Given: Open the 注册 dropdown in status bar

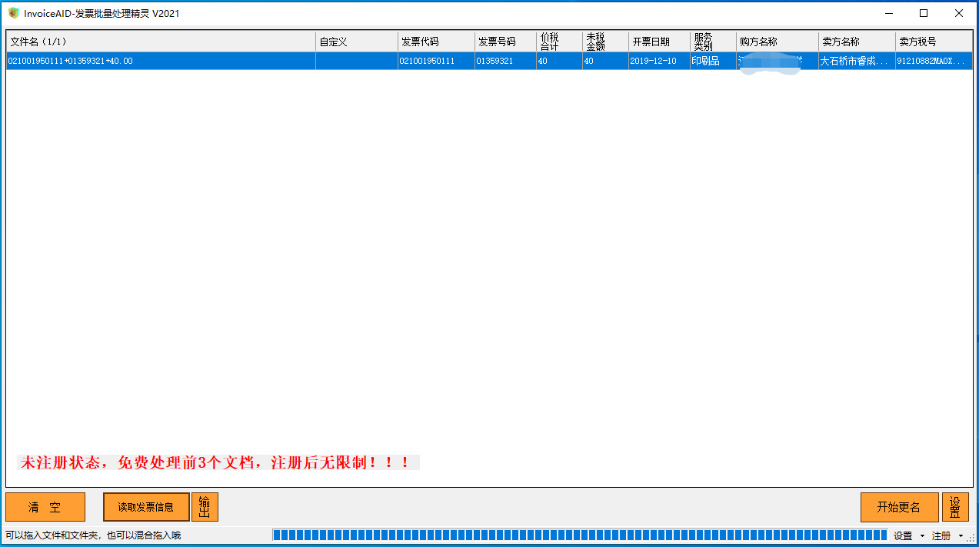Looking at the screenshot, I should pyautogui.click(x=947, y=535).
